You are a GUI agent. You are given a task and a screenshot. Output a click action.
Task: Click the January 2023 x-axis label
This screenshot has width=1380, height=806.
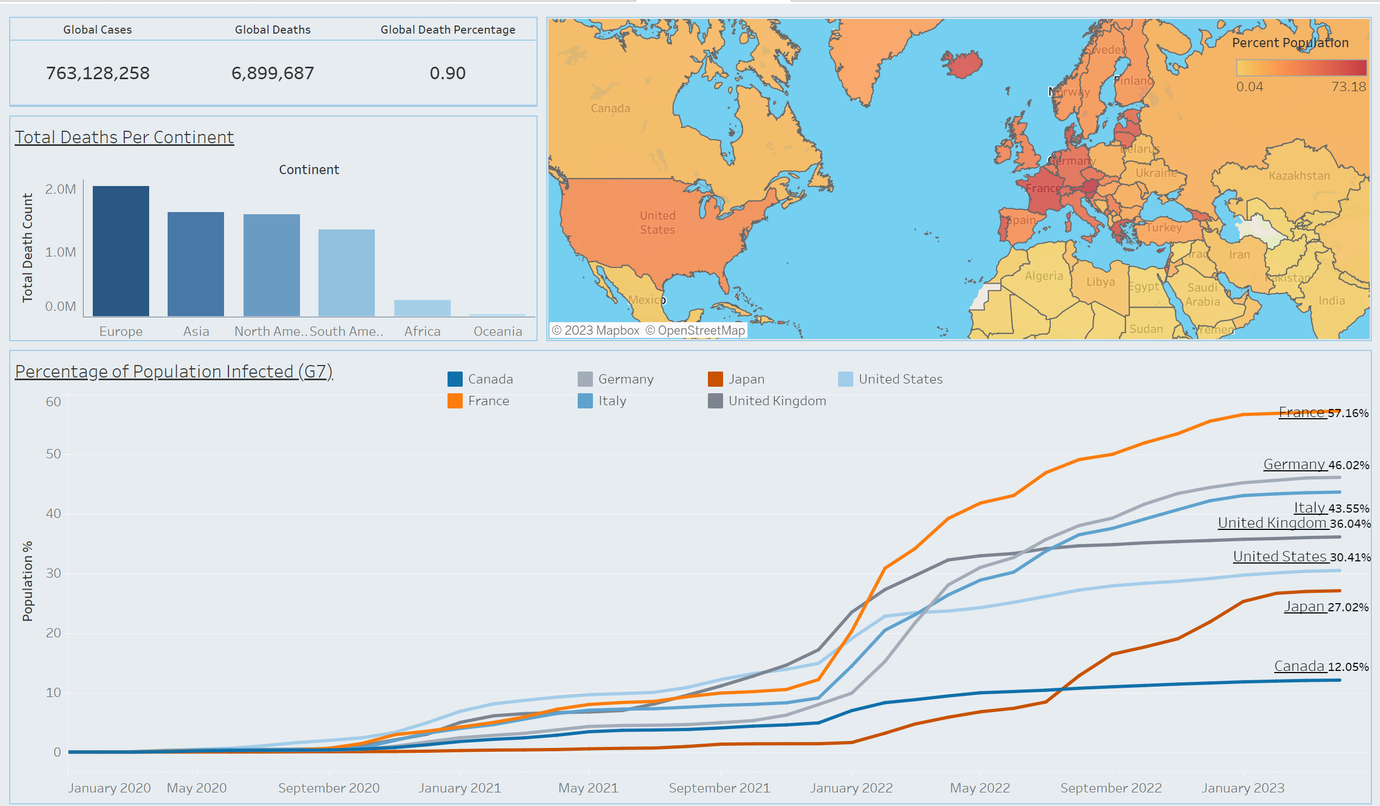point(1243,788)
